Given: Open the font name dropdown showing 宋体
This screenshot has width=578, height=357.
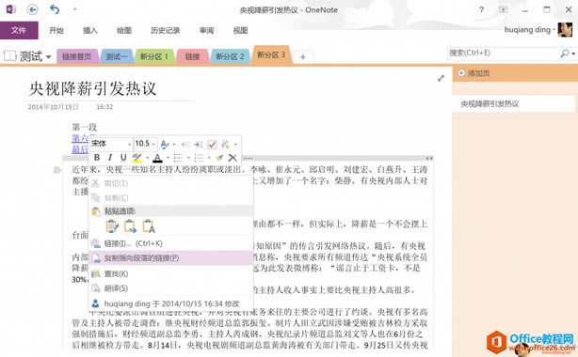Looking at the screenshot, I should pos(111,144).
